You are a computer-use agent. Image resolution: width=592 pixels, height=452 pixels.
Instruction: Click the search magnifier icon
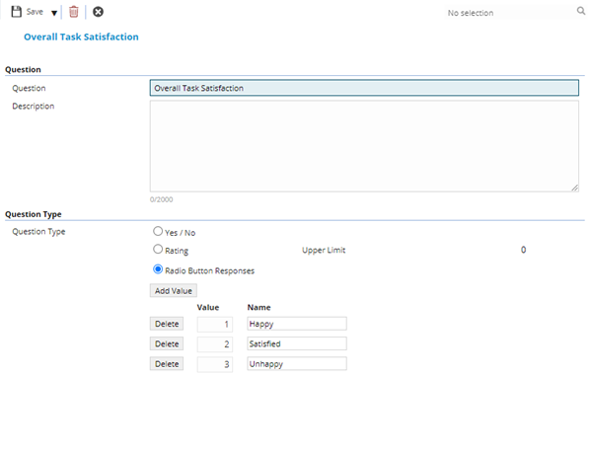point(580,12)
